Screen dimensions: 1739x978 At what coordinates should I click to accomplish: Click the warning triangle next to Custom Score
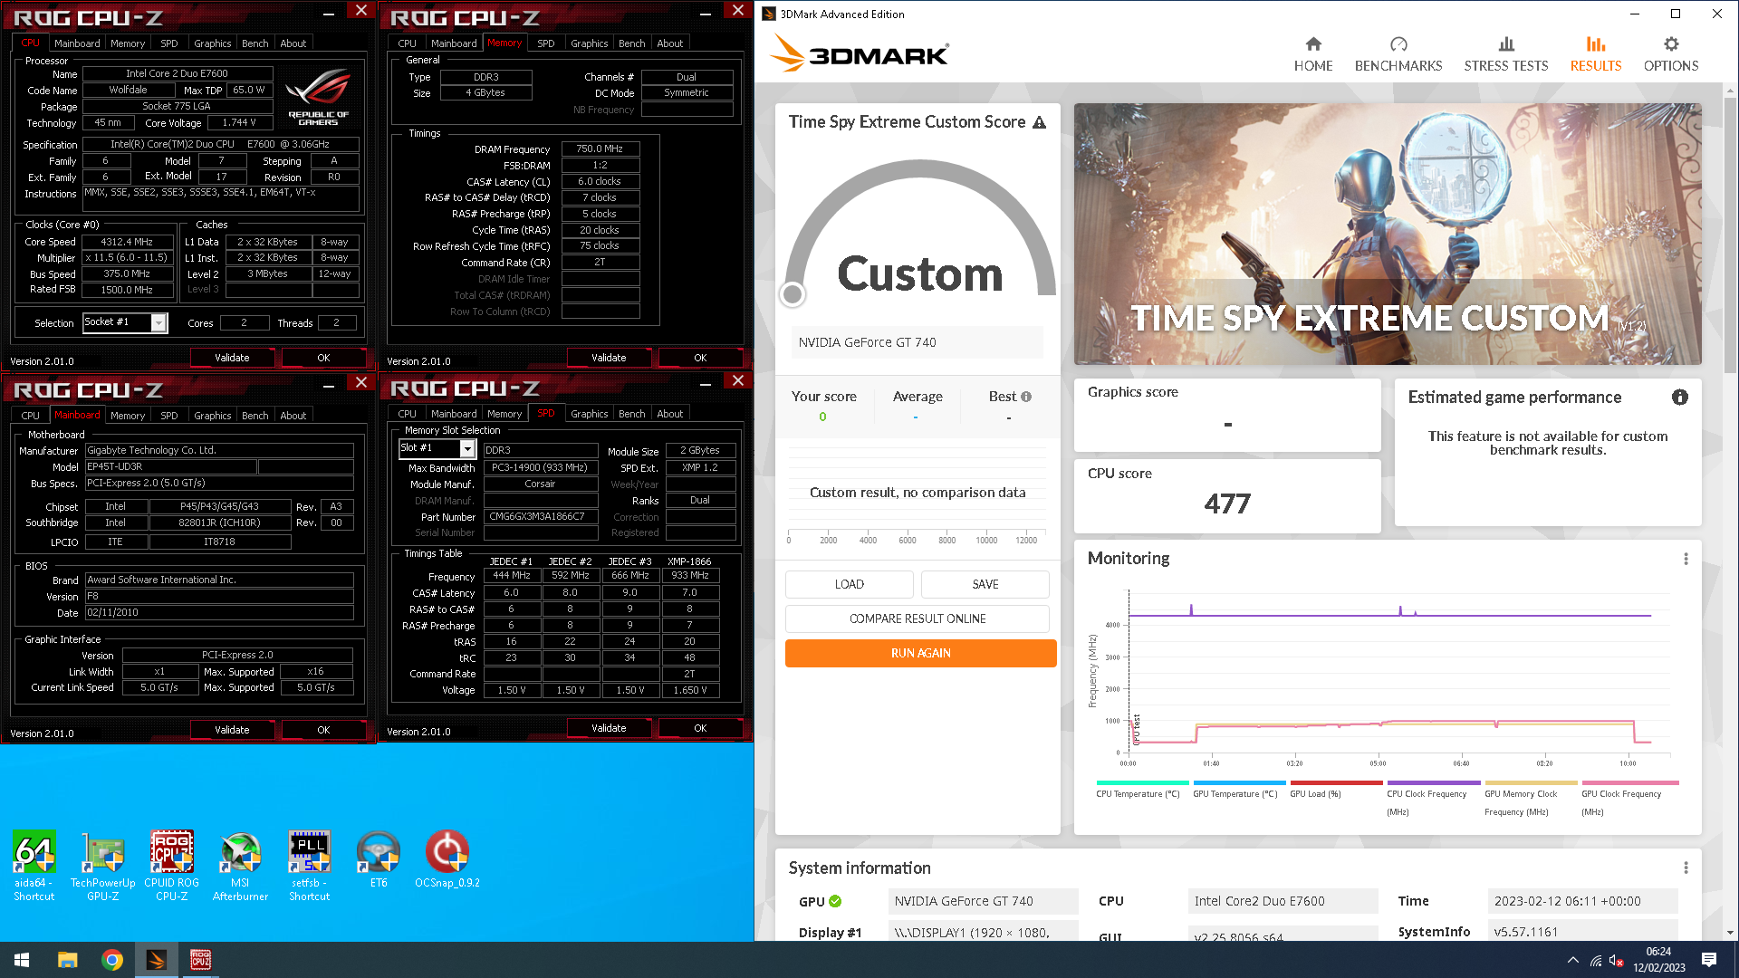tap(1039, 122)
